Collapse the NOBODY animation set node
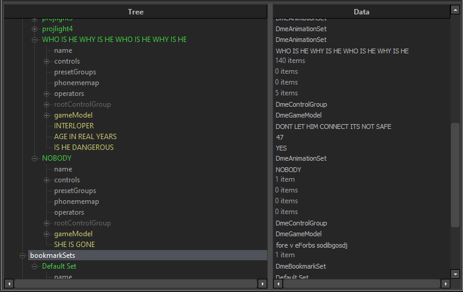 coord(35,158)
